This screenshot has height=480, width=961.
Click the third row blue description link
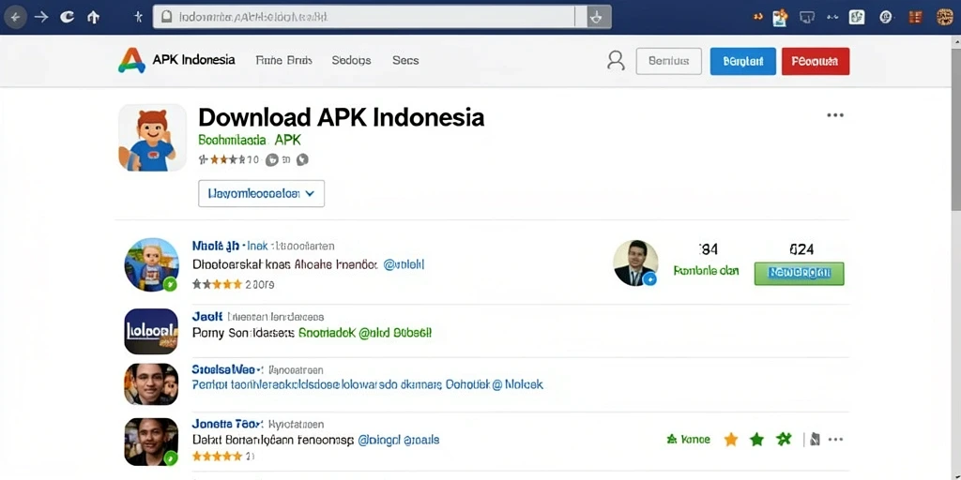tap(367, 385)
